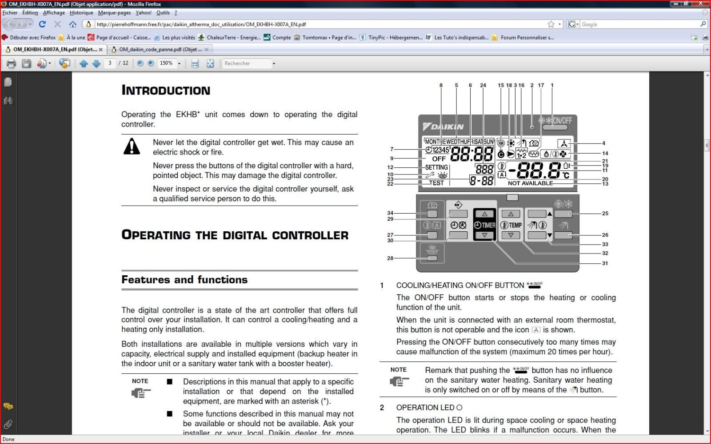Stop loading the page
Image resolution: width=711 pixels, height=444 pixels.
(57, 24)
